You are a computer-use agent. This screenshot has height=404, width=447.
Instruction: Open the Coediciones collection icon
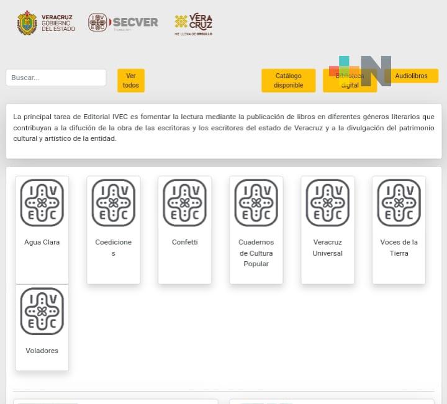[x=113, y=203]
